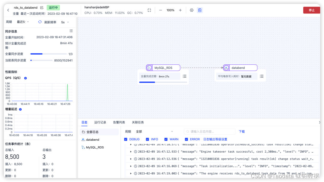Edit task name with pencil icon

click(42, 7)
